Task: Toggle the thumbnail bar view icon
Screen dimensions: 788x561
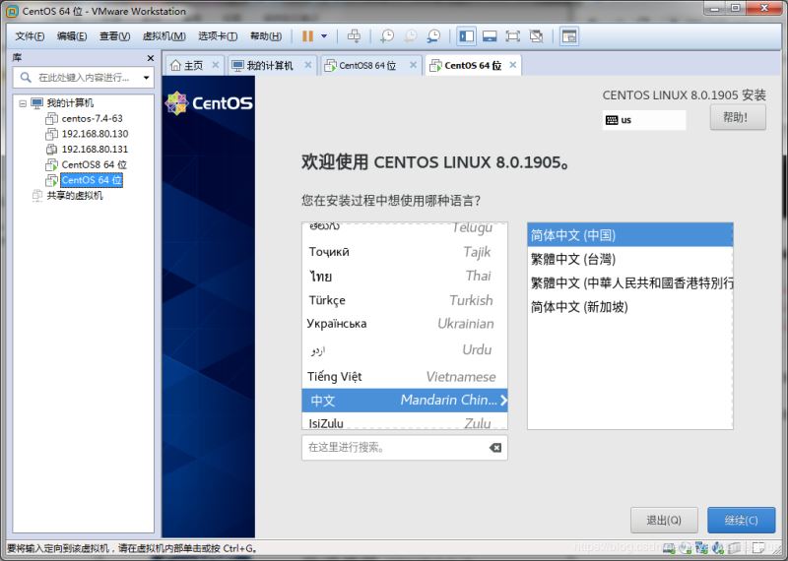Action: 490,36
